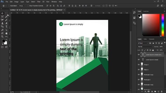The height and width of the screenshot is (93, 166).
Task: Open the Fill slider arrow
Action: (x=164, y=50)
